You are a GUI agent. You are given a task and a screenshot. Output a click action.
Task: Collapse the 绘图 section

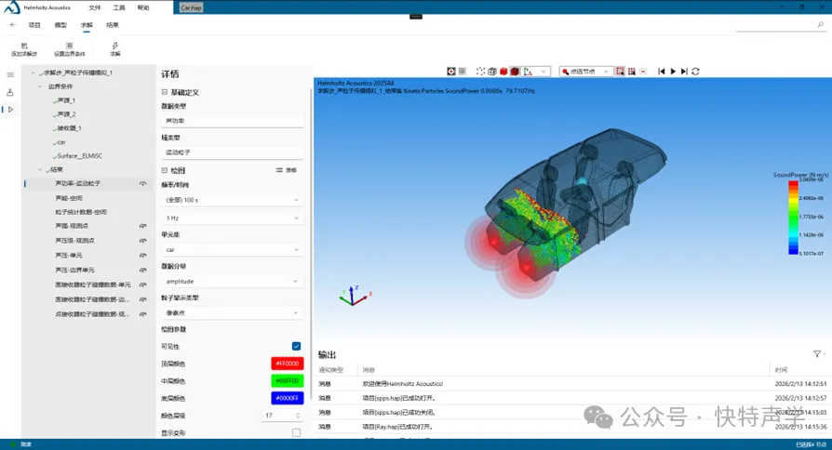click(165, 170)
